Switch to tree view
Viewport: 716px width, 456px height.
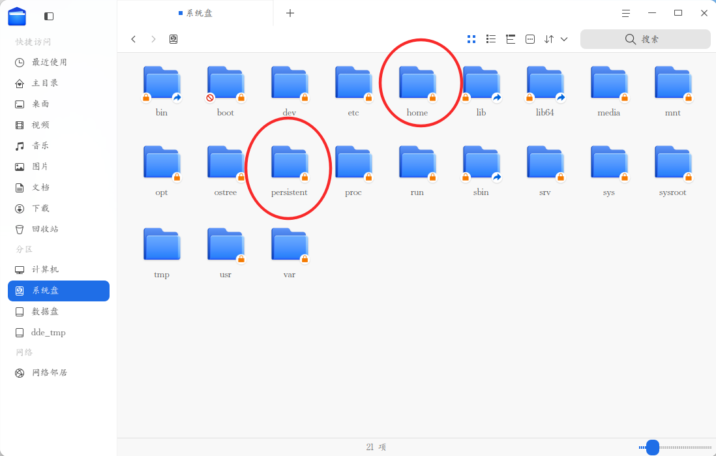[x=511, y=39]
